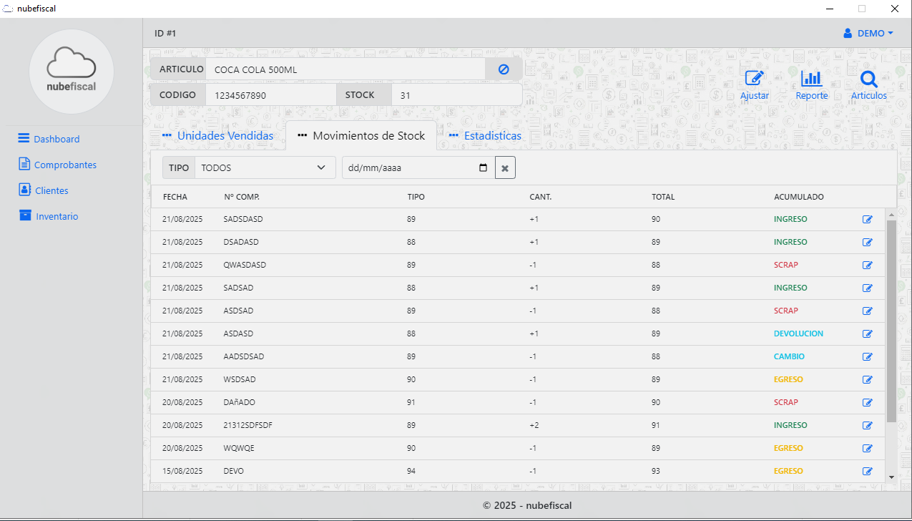The width and height of the screenshot is (912, 521).
Task: Switch to Estadisticas tab
Action: [485, 136]
